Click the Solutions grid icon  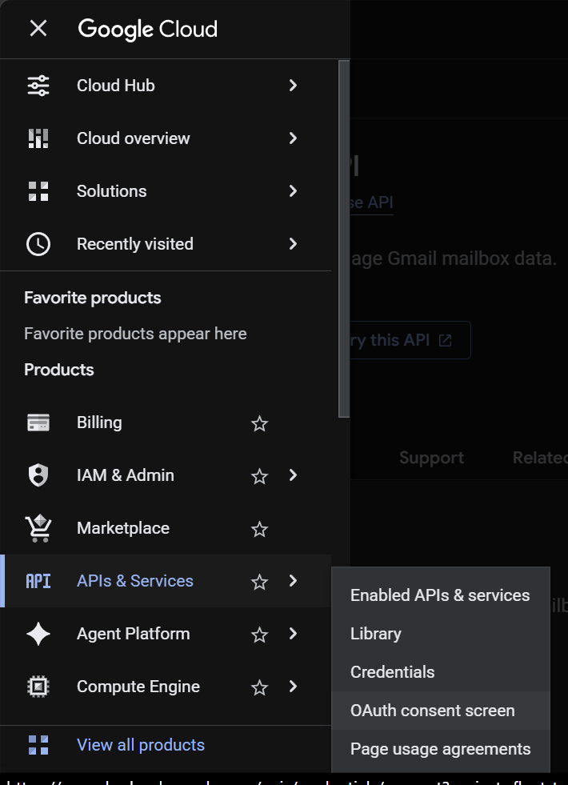(38, 191)
